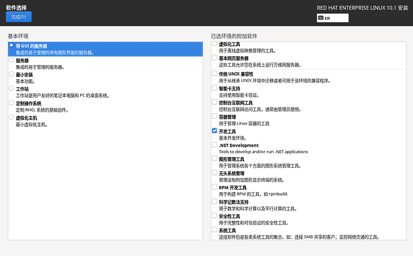Tick the 无头系统管理 checkbox

pyautogui.click(x=214, y=172)
